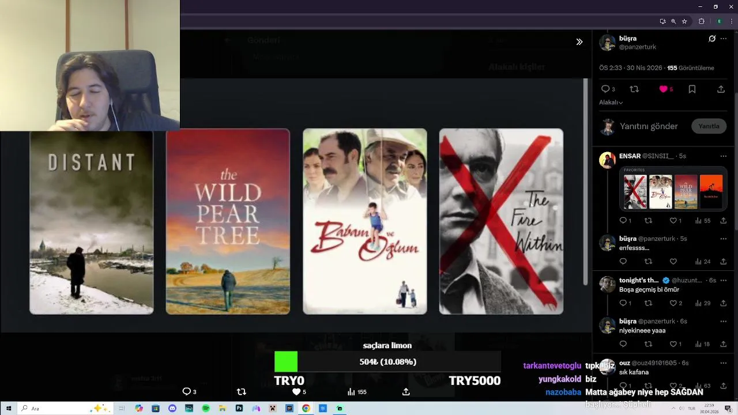Open ENSAR's Favorites image attachment
The image size is (738, 415).
(x=673, y=188)
